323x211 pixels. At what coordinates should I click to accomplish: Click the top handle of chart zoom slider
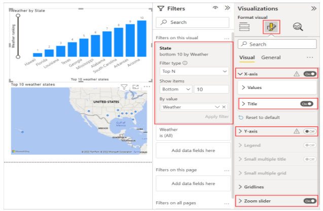click(18, 15)
